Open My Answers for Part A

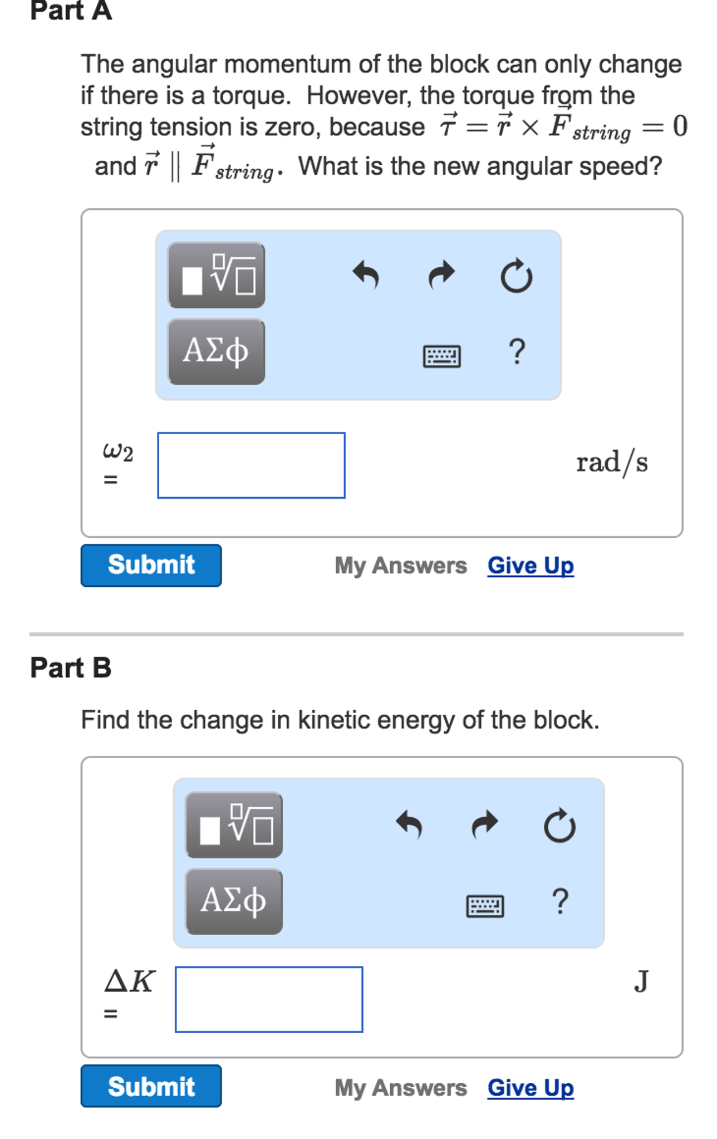pyautogui.click(x=401, y=565)
